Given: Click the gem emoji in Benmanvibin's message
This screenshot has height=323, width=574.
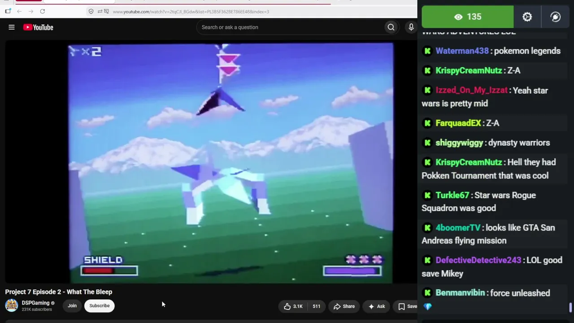Looking at the screenshot, I should [x=427, y=307].
